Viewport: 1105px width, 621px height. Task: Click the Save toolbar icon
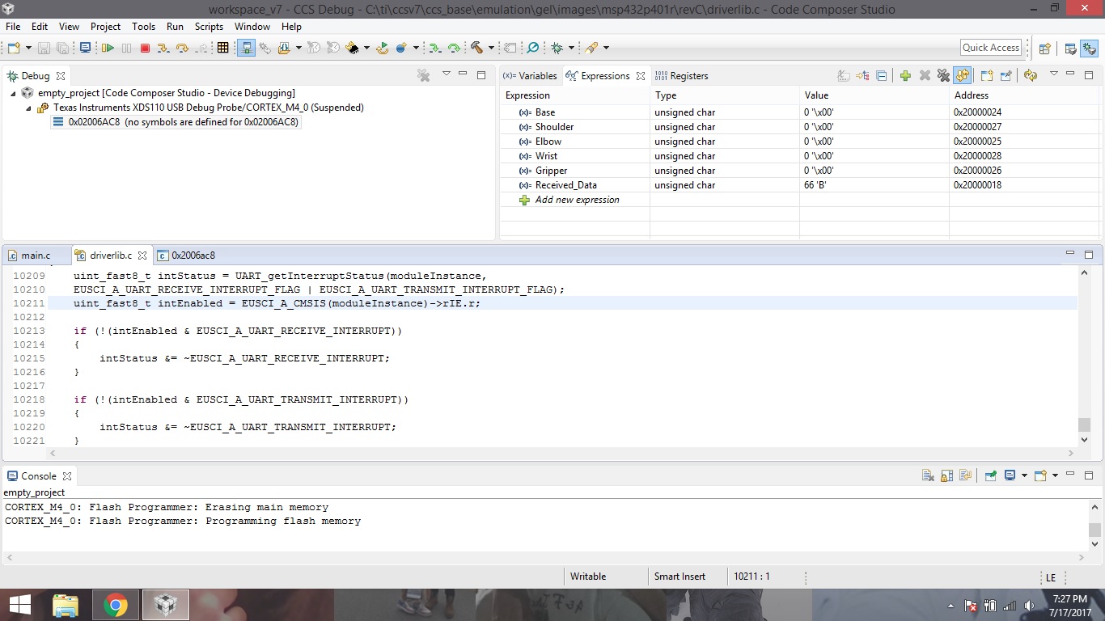(44, 48)
